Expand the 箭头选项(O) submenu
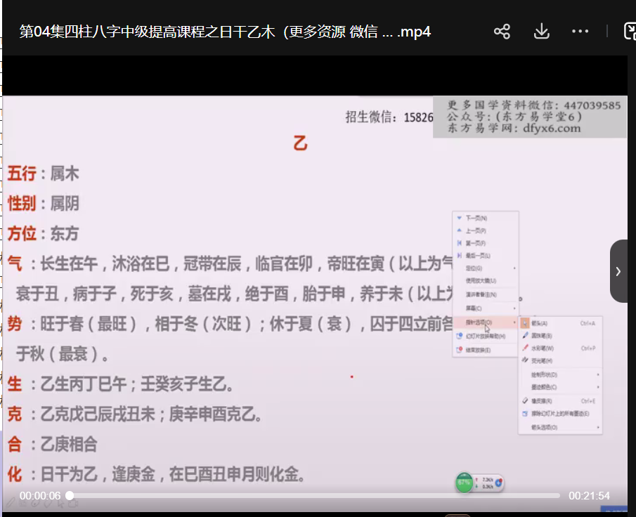The width and height of the screenshot is (636, 517). (x=560, y=427)
